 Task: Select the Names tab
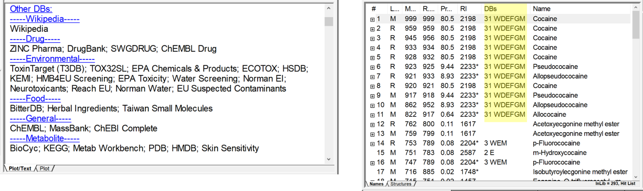tap(377, 184)
